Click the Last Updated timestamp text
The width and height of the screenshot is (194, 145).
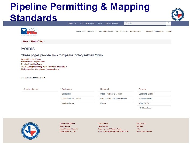click(x=34, y=78)
